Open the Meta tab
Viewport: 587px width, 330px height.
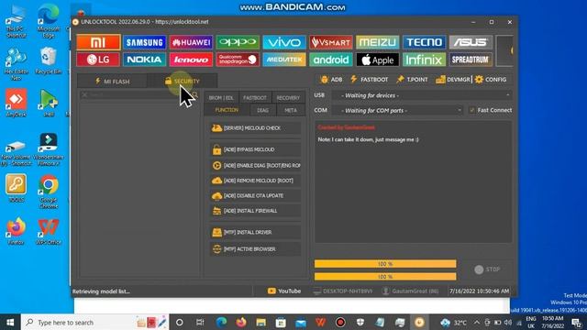(291, 110)
